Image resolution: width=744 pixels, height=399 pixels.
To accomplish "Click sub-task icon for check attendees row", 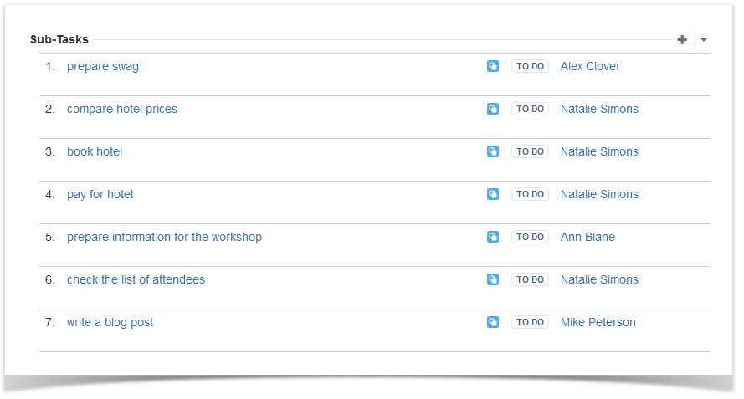I will click(x=493, y=280).
